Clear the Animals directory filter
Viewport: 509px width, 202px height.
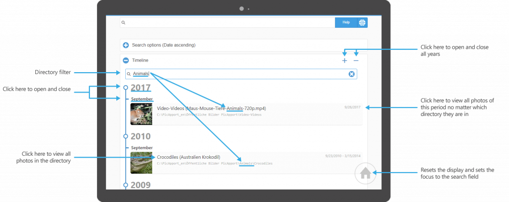pos(351,74)
